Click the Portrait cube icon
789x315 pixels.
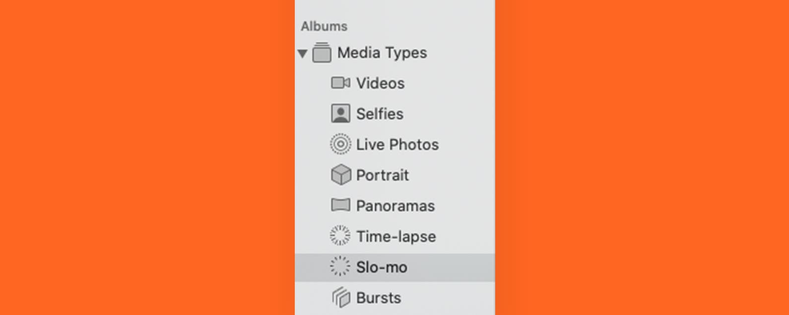click(x=340, y=175)
